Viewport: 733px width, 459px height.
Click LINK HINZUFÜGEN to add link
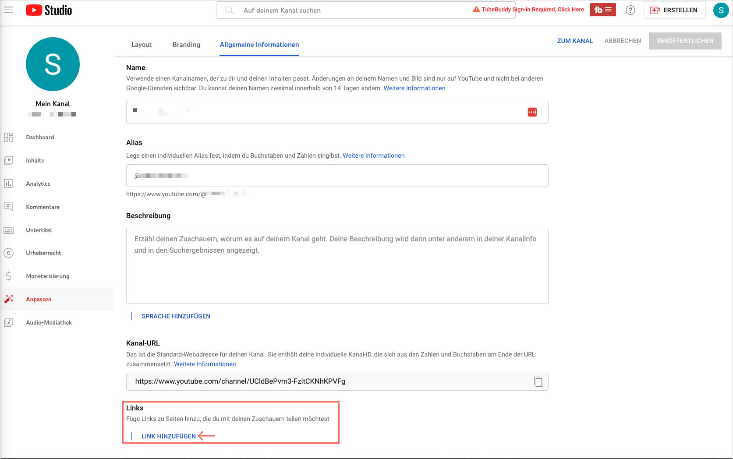click(x=168, y=436)
